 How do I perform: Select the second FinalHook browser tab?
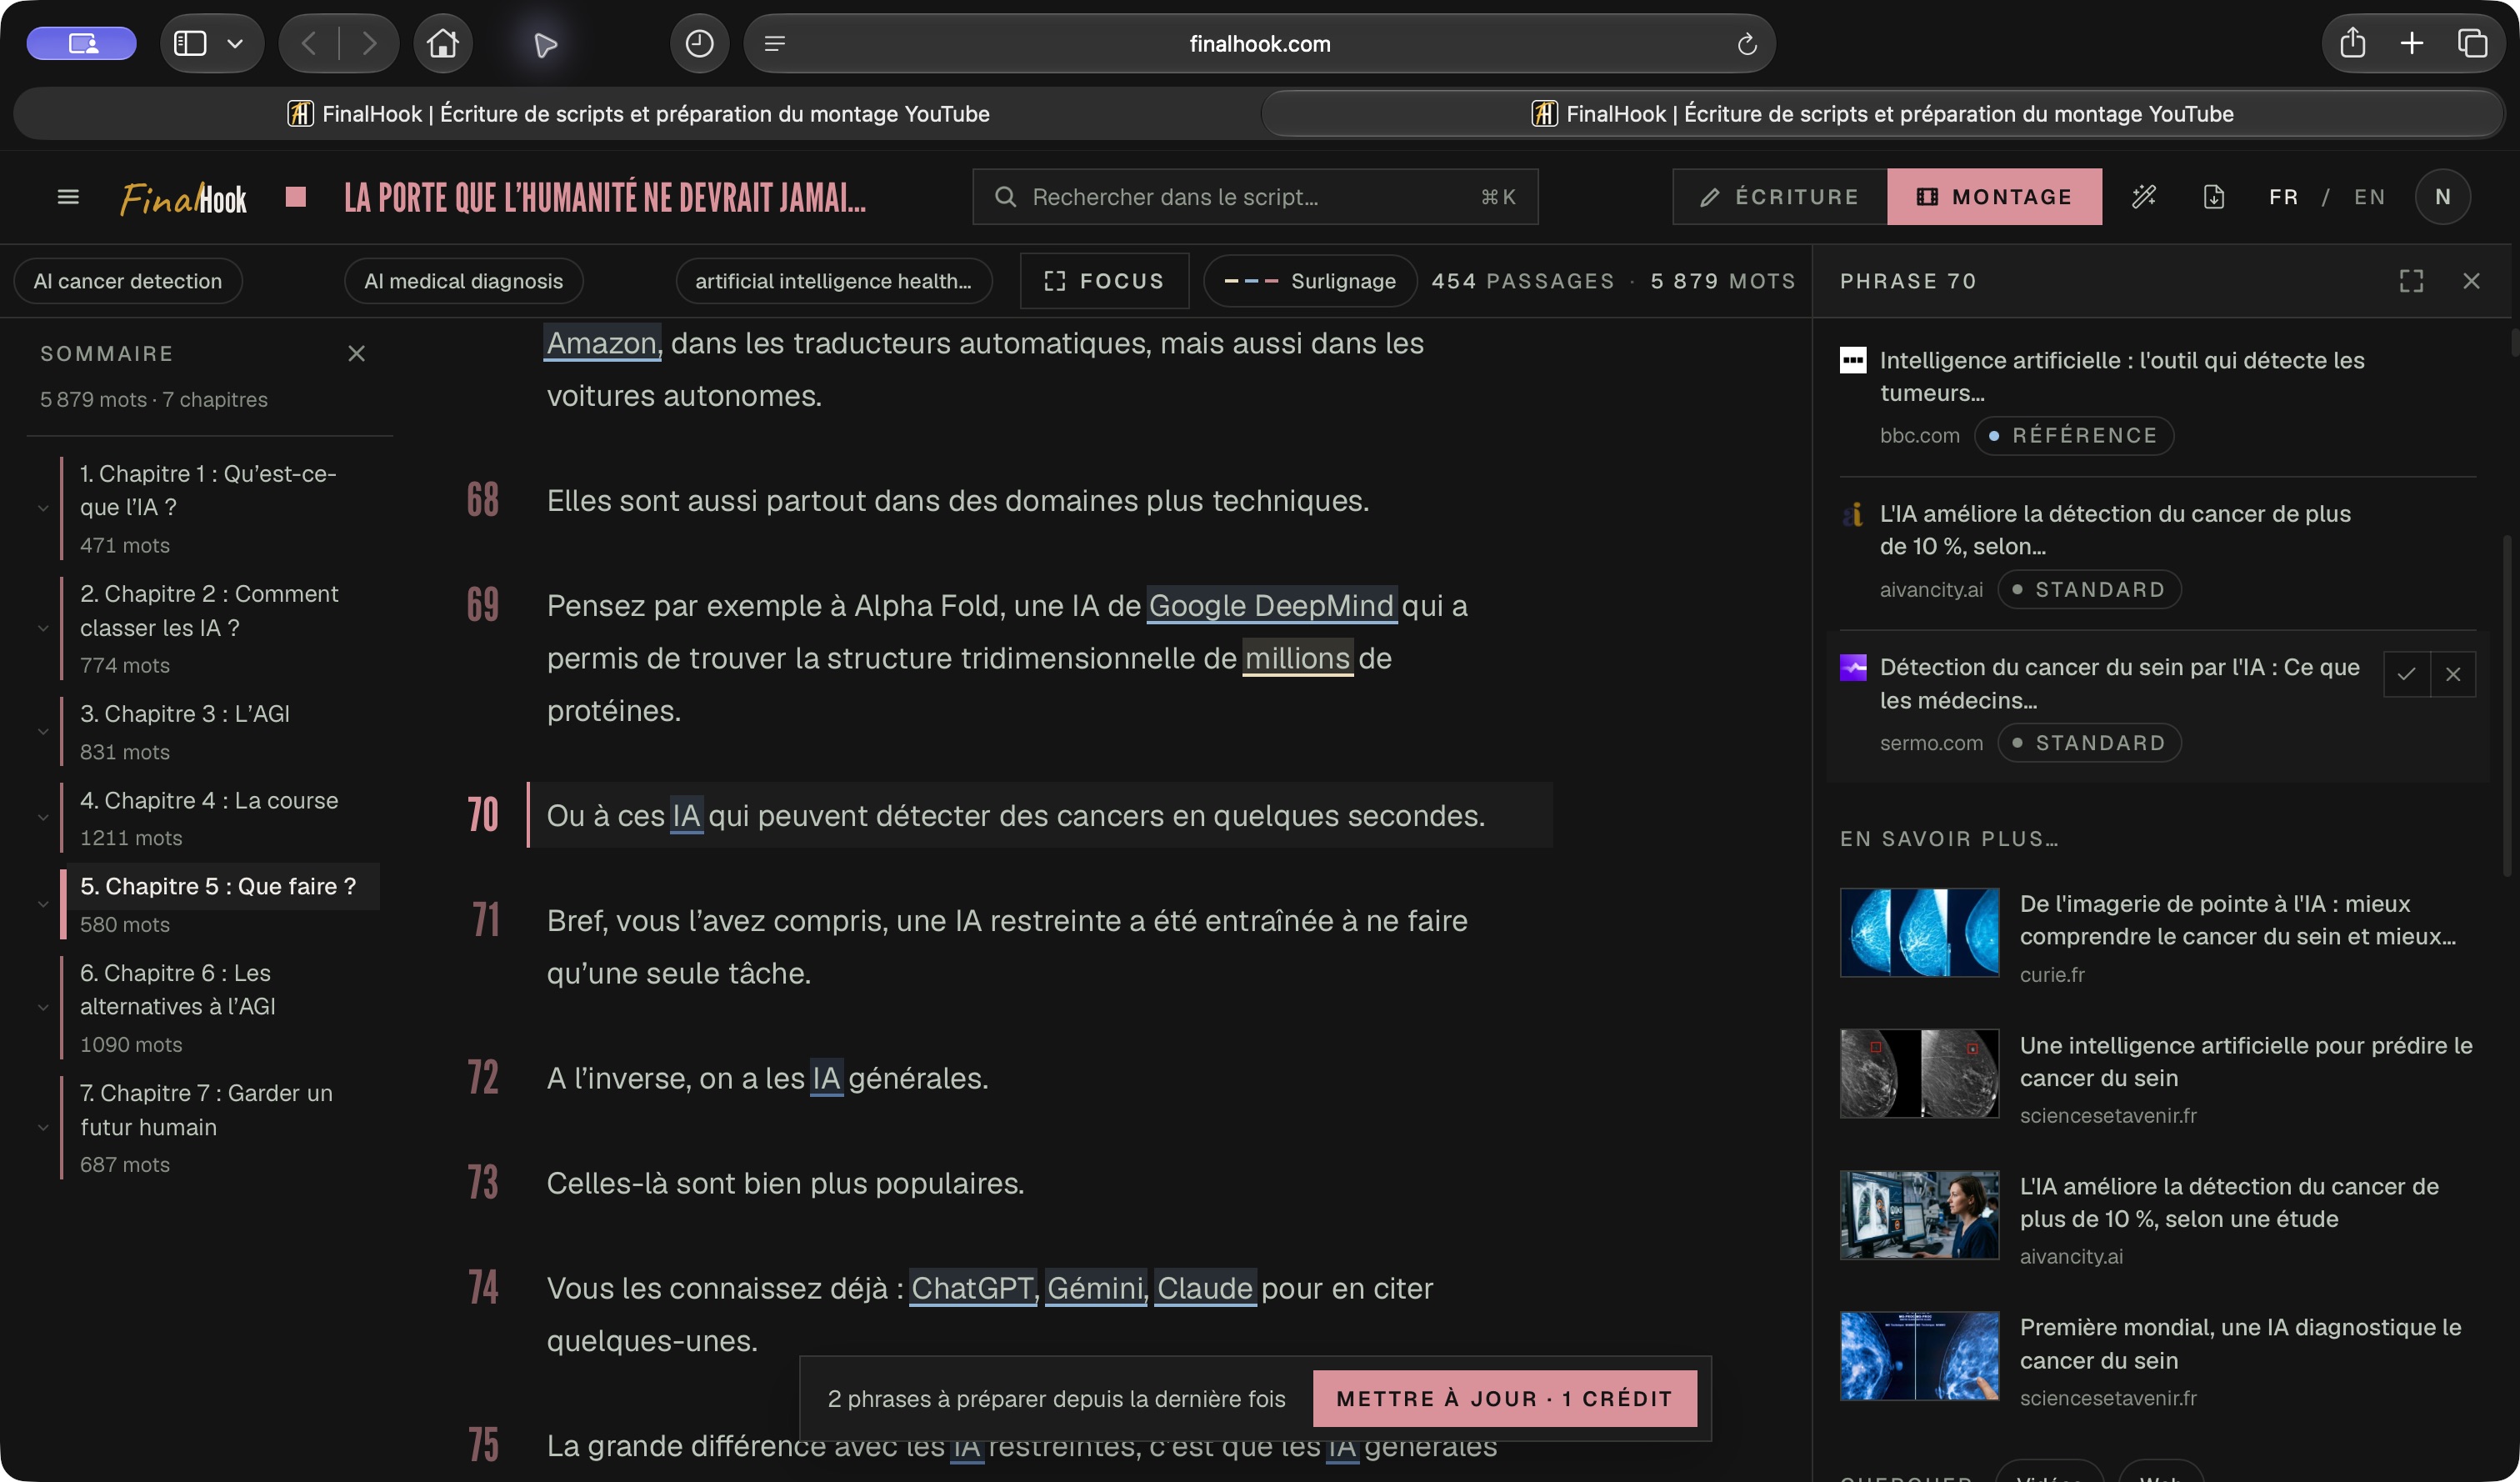pyautogui.click(x=1882, y=114)
